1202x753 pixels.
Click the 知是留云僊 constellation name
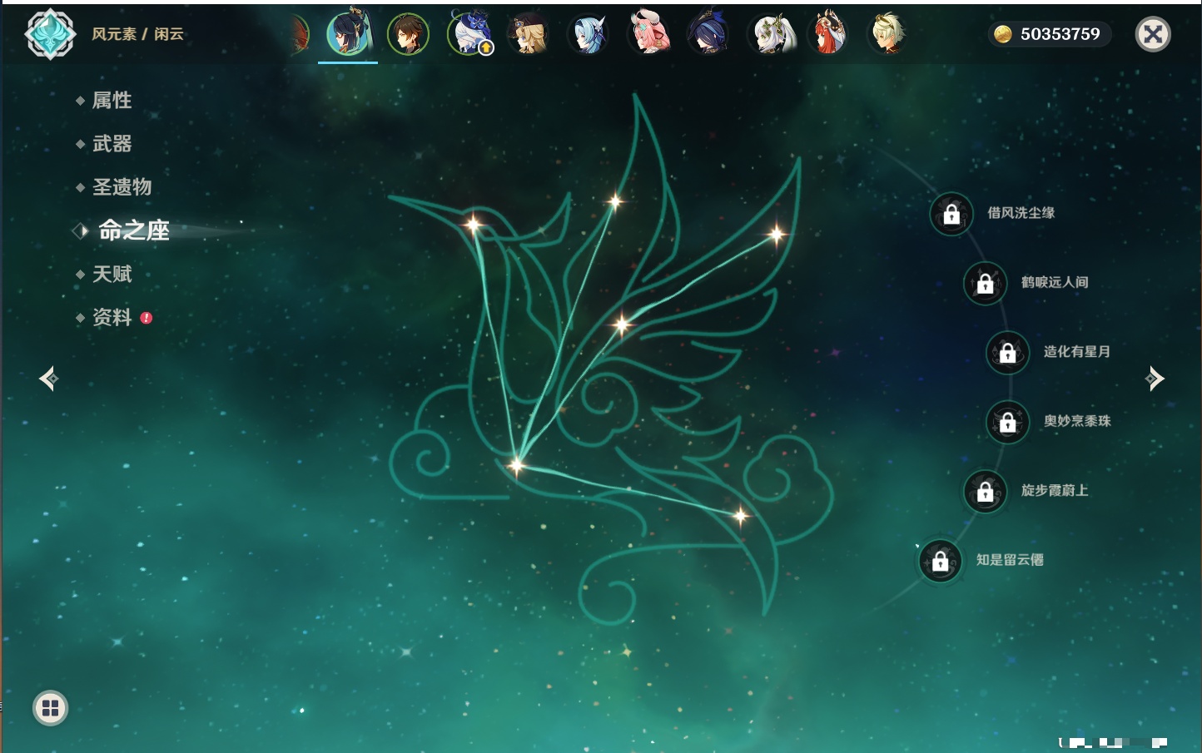(x=1010, y=560)
